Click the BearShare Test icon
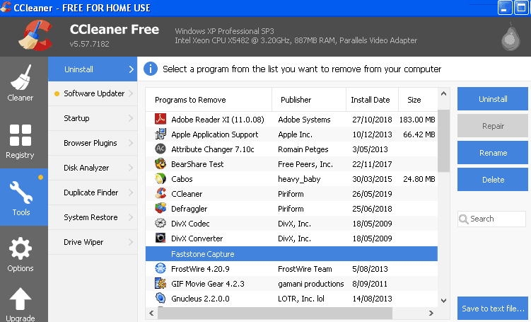Viewport: 531px width, 322px height. click(160, 164)
